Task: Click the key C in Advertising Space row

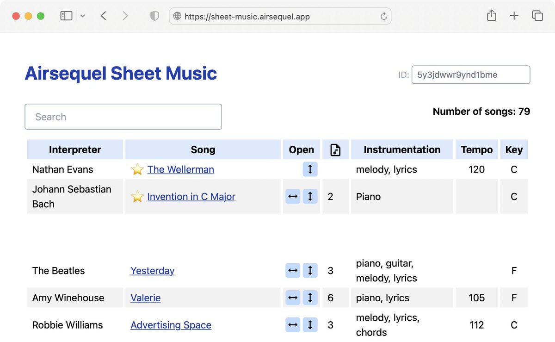Action: 514,325
